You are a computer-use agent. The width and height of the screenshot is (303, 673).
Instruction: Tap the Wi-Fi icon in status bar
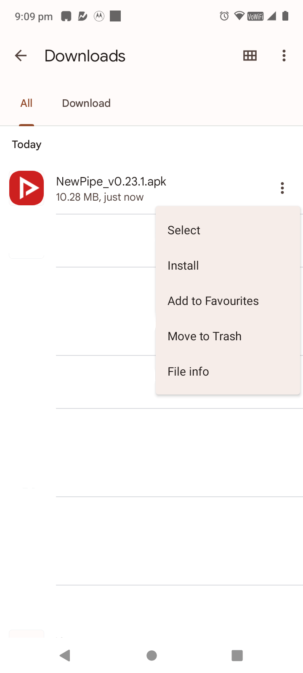point(239,16)
